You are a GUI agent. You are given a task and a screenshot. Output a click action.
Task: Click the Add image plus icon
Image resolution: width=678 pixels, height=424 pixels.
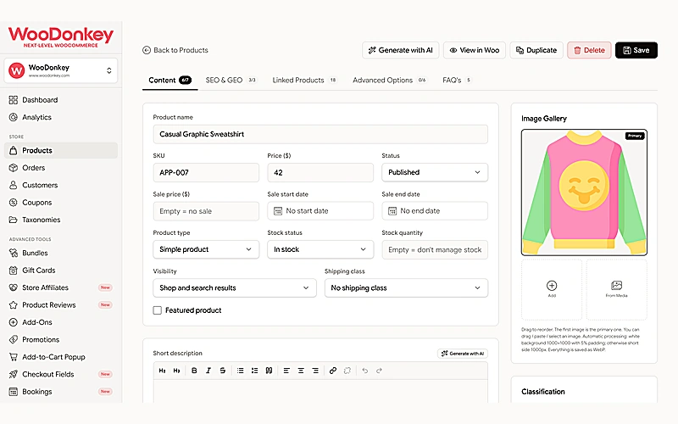point(552,286)
